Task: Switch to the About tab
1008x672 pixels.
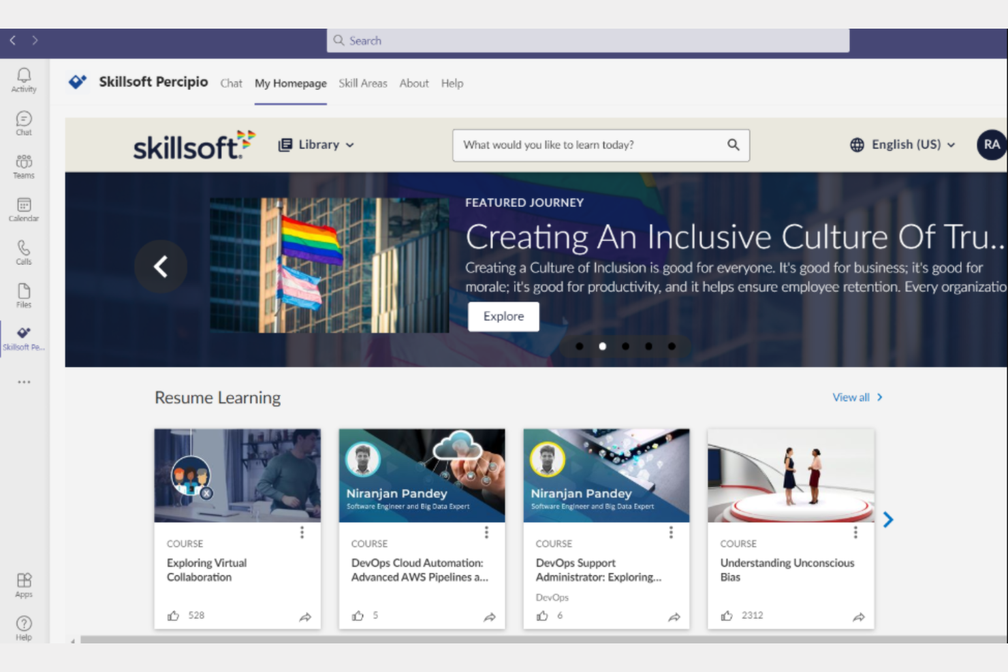Action: (x=414, y=83)
